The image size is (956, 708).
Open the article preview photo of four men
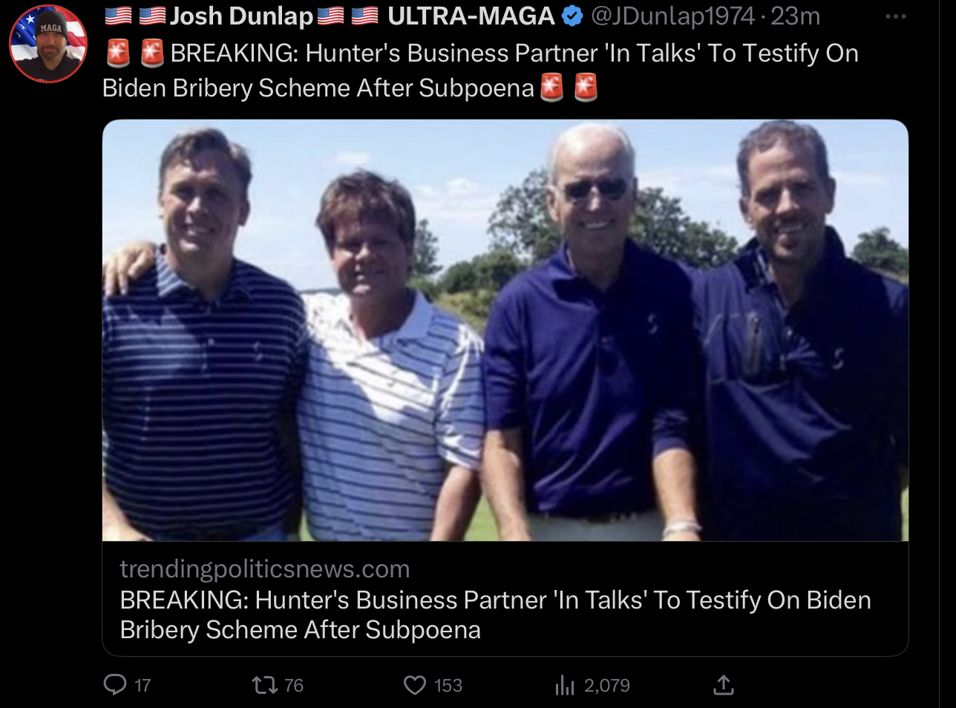click(505, 330)
